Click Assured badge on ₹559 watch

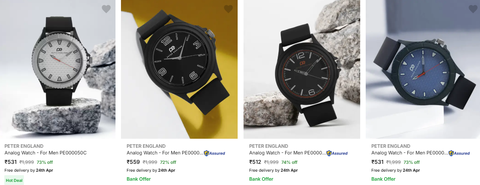(214, 153)
